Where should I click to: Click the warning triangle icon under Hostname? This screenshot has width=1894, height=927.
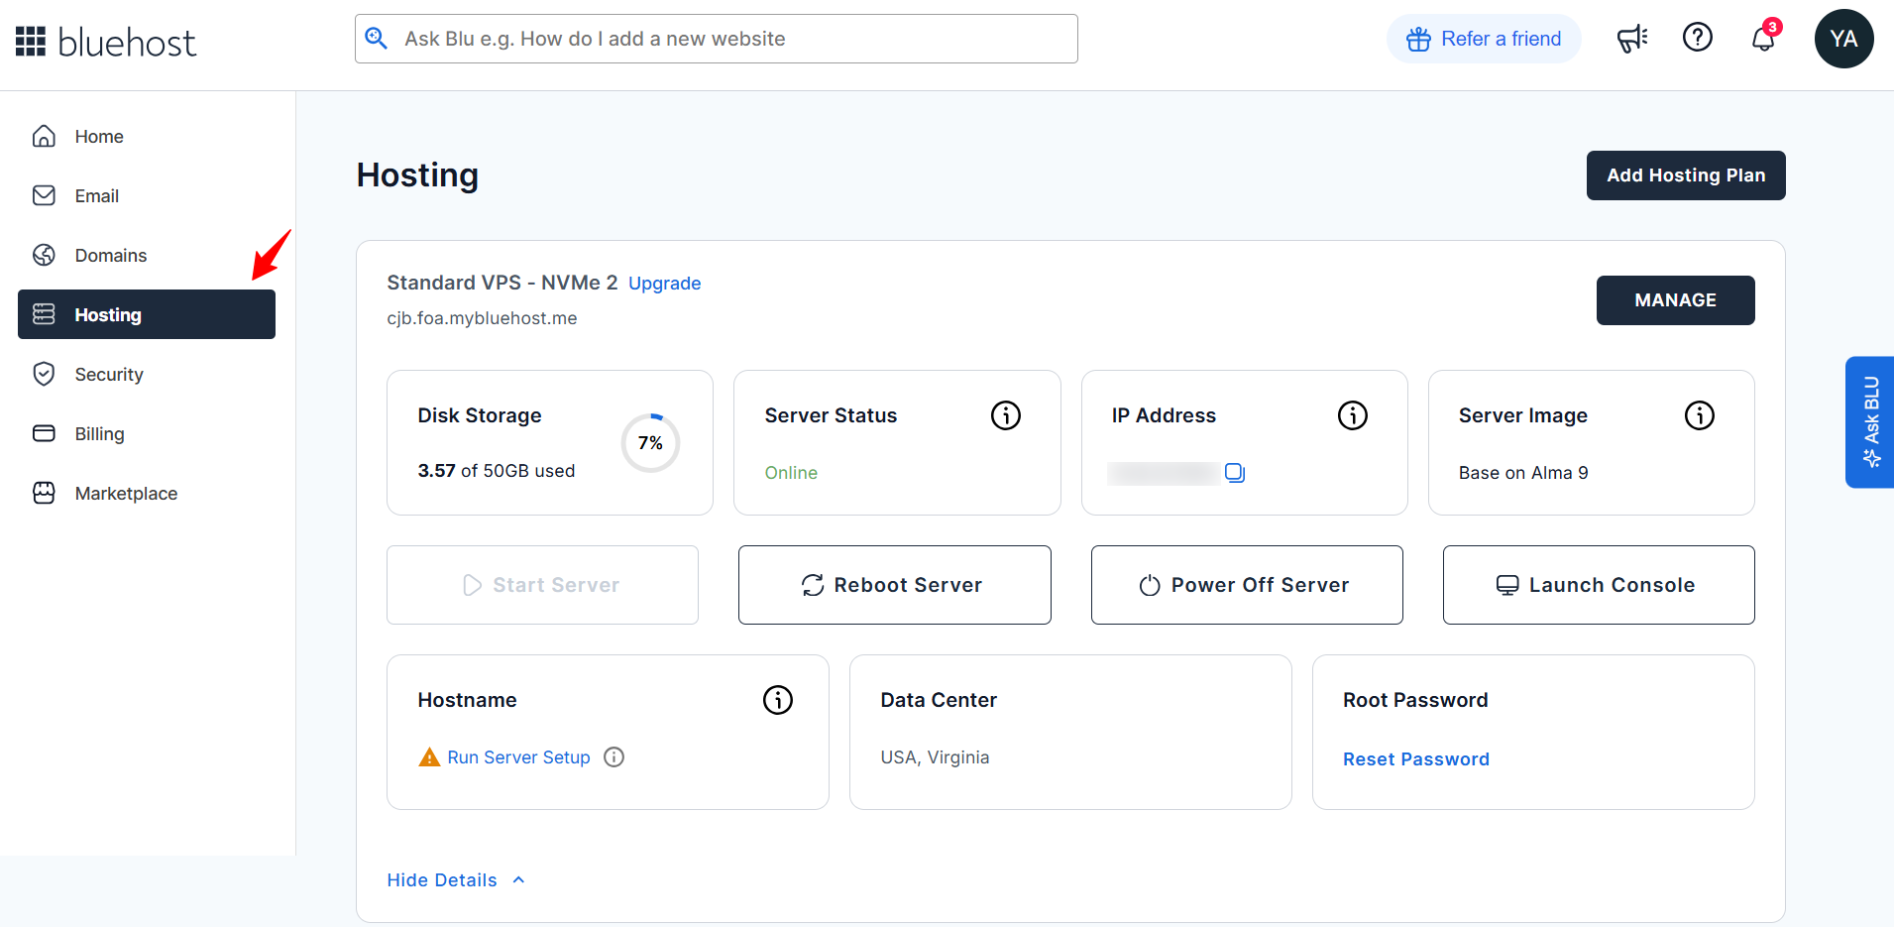click(429, 757)
